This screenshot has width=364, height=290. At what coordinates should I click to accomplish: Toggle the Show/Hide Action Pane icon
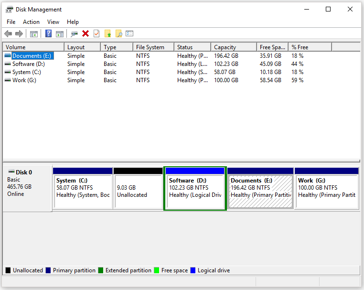[x=60, y=34]
